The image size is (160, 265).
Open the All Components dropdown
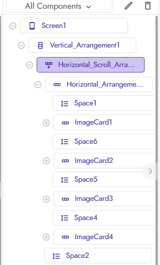[x=59, y=6]
